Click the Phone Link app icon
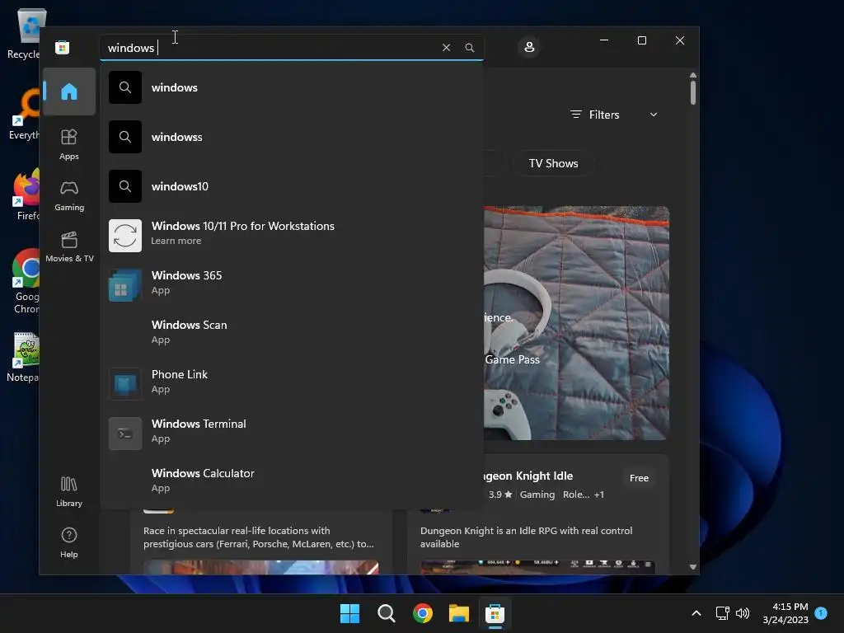 pos(125,384)
